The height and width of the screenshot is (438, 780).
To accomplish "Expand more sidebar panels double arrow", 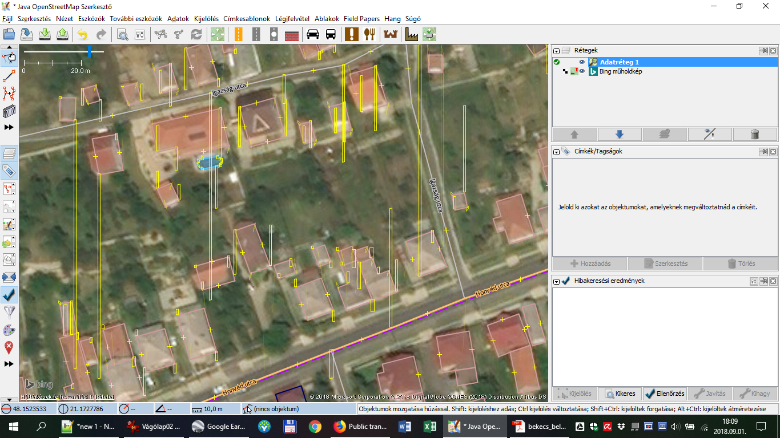I will (9, 363).
